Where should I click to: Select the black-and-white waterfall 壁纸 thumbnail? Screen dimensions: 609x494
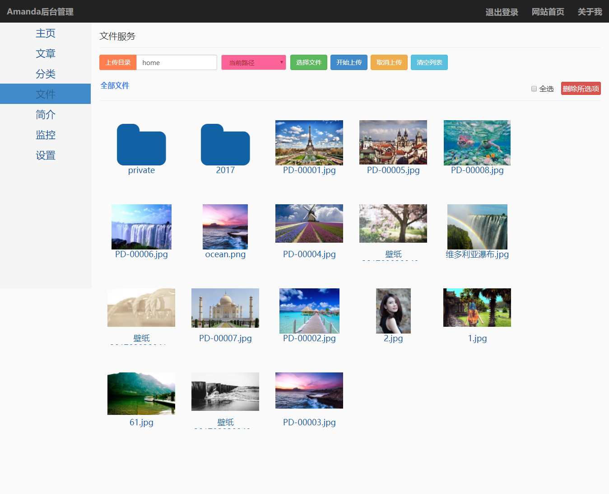pyautogui.click(x=225, y=391)
